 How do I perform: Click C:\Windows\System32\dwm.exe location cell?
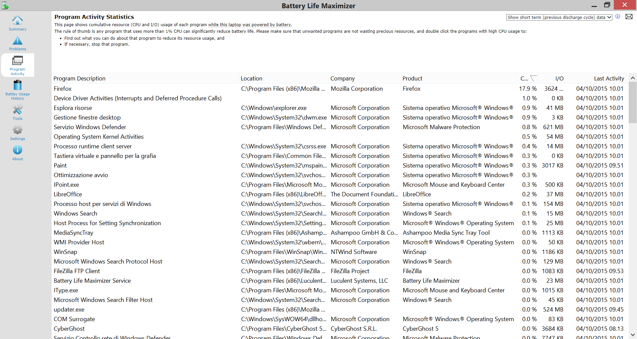(x=284, y=118)
